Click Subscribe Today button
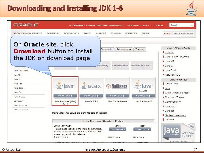Viewport: 204px width, 153px height. pos(178,141)
